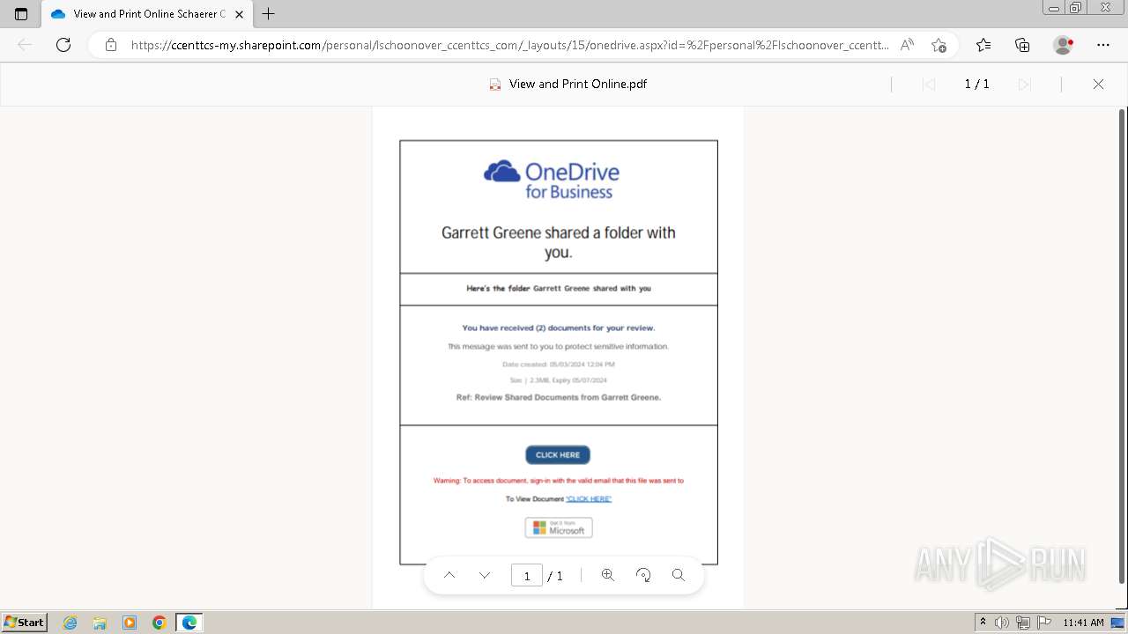
Task: Open a new browser tab
Action: pyautogui.click(x=269, y=14)
